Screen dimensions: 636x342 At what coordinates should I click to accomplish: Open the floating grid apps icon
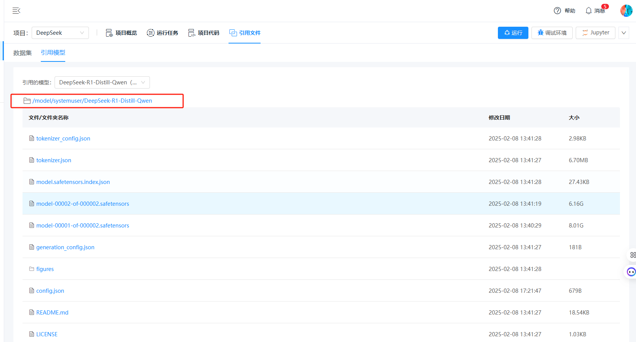point(633,255)
